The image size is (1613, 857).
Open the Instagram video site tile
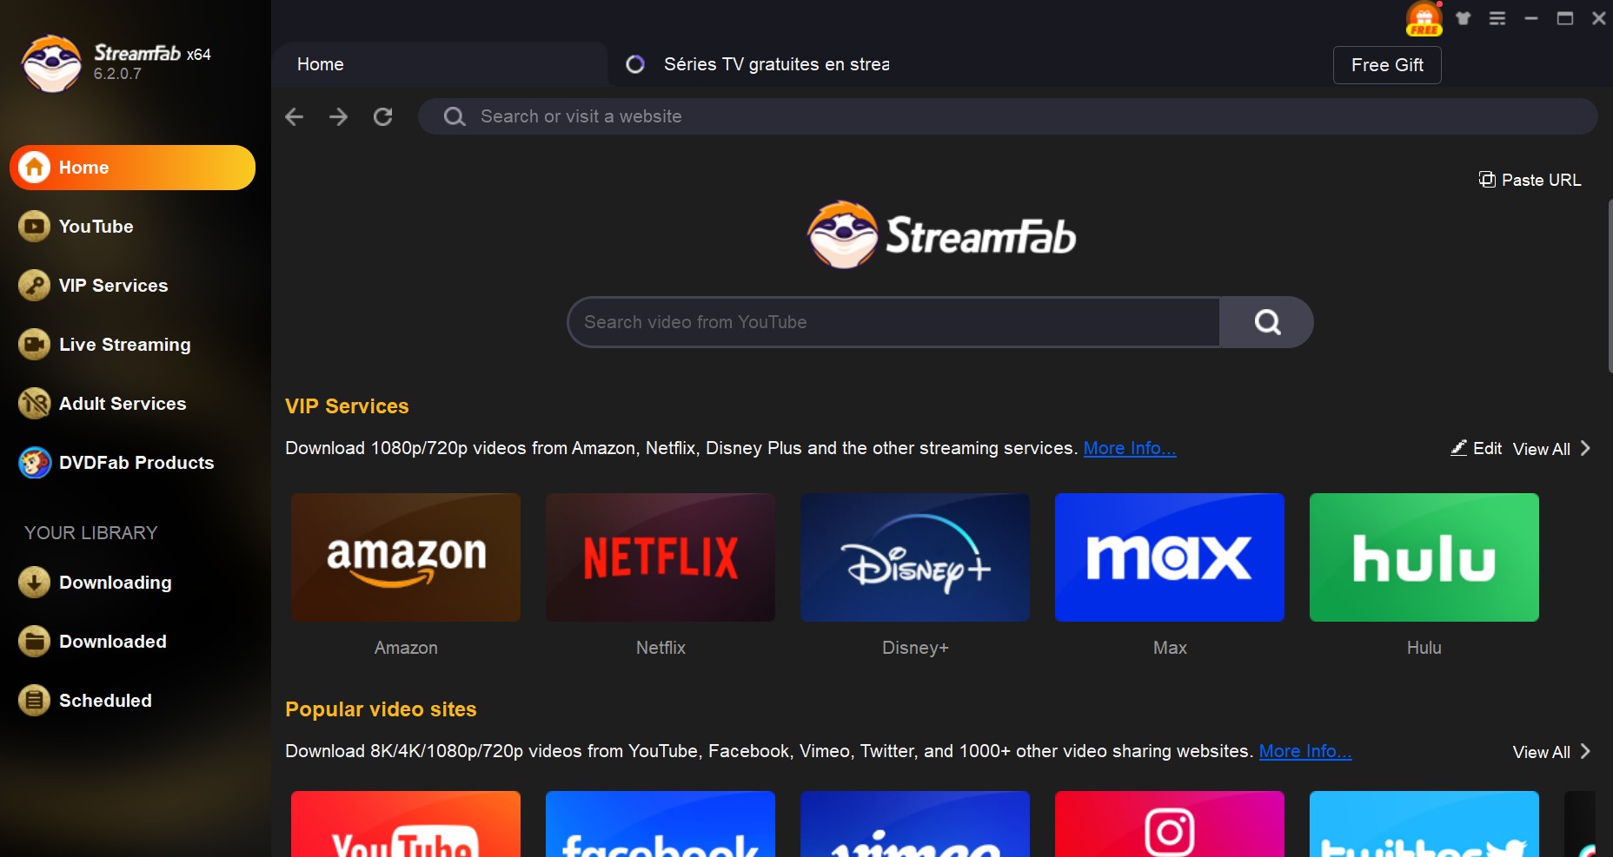coord(1170,824)
